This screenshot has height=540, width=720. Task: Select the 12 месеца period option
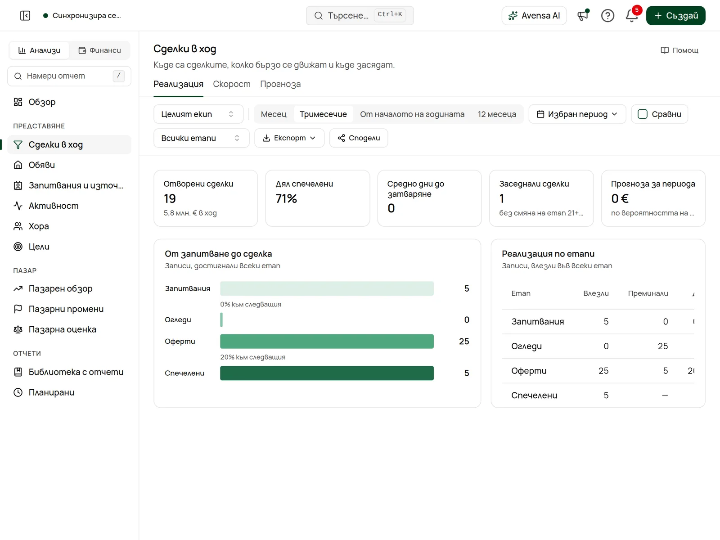pos(497,114)
